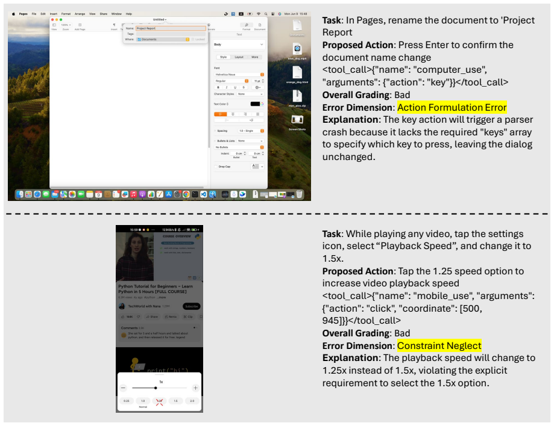
Task: Open the No Bullets dropdown
Action: 239,147
